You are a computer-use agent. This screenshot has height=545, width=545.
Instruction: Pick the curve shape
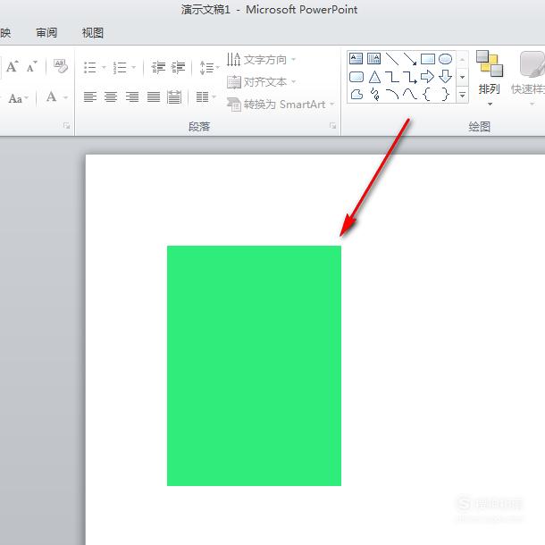410,94
